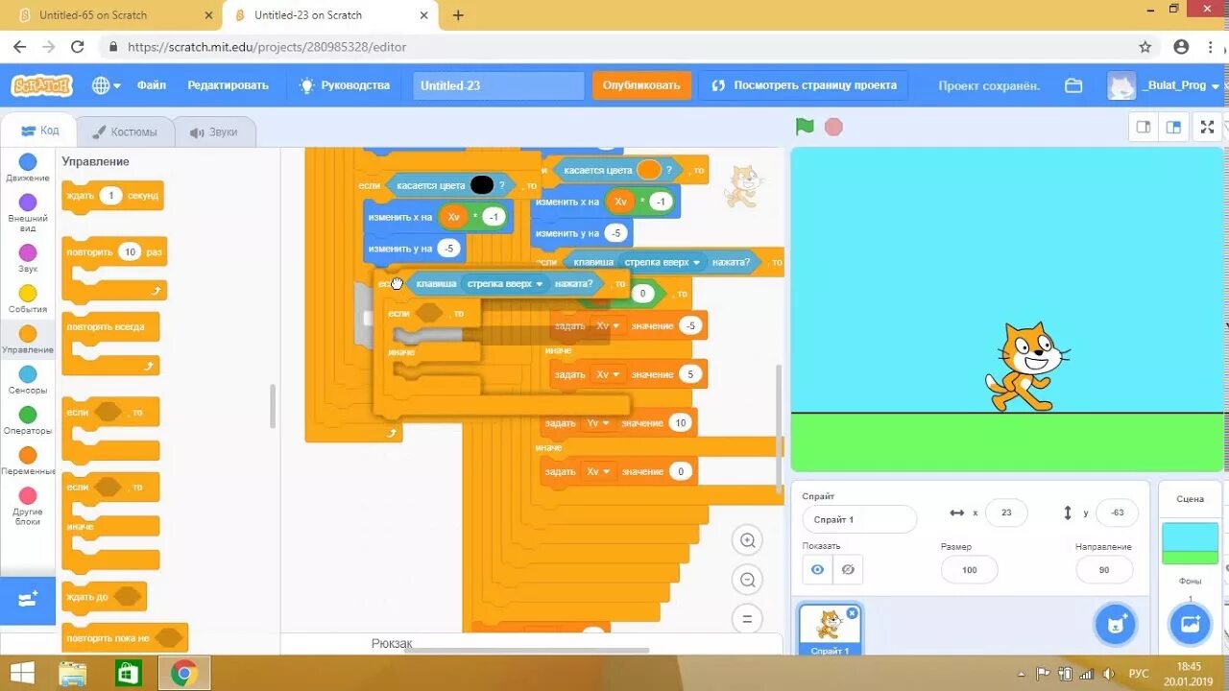Click the red stop button
The width and height of the screenshot is (1229, 691).
point(833,127)
